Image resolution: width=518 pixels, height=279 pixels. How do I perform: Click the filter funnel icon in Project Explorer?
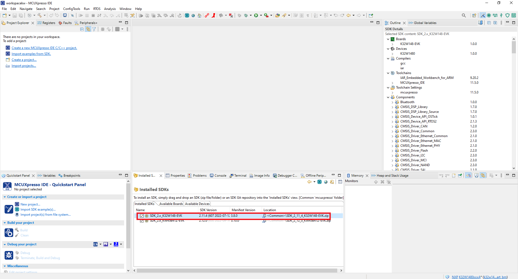[x=94, y=29]
